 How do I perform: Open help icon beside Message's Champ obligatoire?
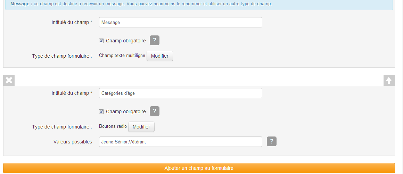(x=155, y=40)
